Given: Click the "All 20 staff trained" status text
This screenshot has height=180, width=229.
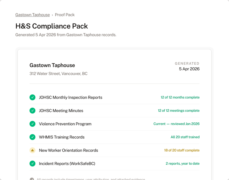Looking at the screenshot, I should [x=185, y=137].
